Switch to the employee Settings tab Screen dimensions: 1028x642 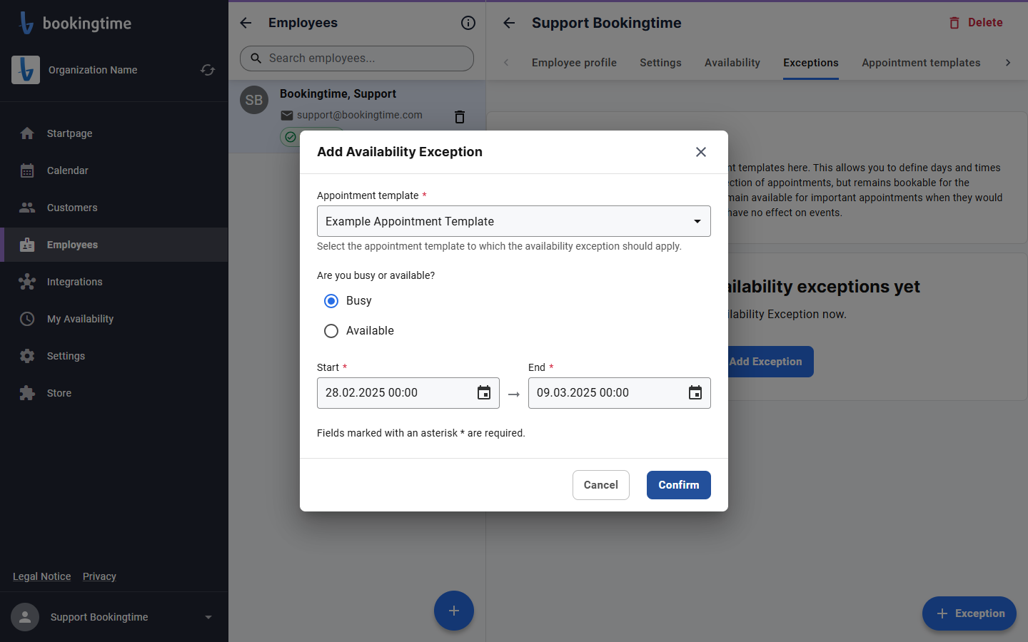coord(660,63)
